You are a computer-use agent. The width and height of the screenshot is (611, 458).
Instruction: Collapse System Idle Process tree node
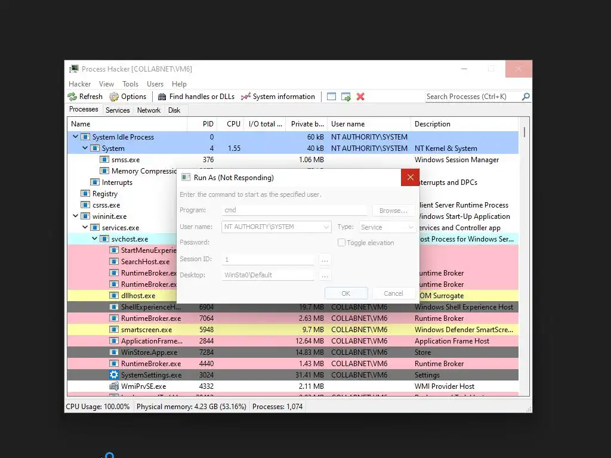(x=75, y=137)
